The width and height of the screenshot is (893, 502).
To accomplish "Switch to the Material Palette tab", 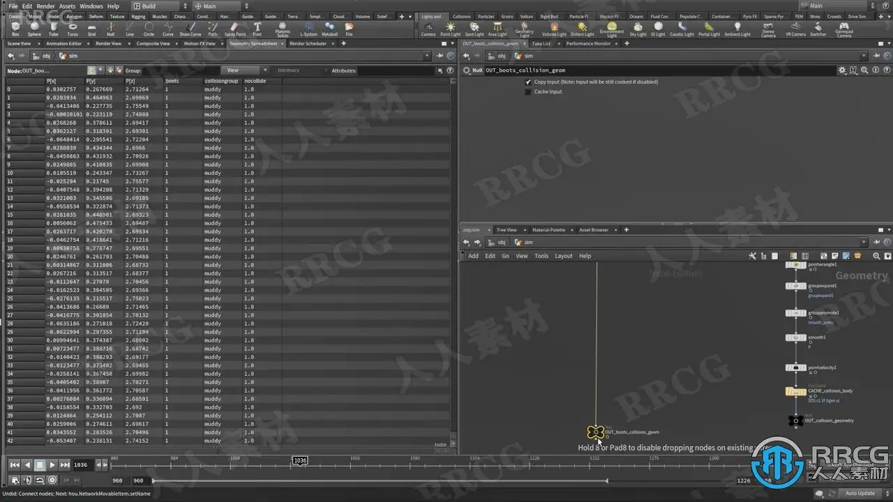I will click(x=548, y=230).
